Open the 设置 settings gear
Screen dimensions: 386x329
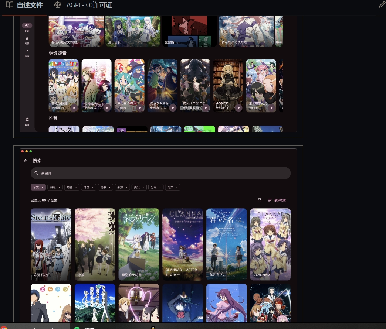[x=27, y=119]
